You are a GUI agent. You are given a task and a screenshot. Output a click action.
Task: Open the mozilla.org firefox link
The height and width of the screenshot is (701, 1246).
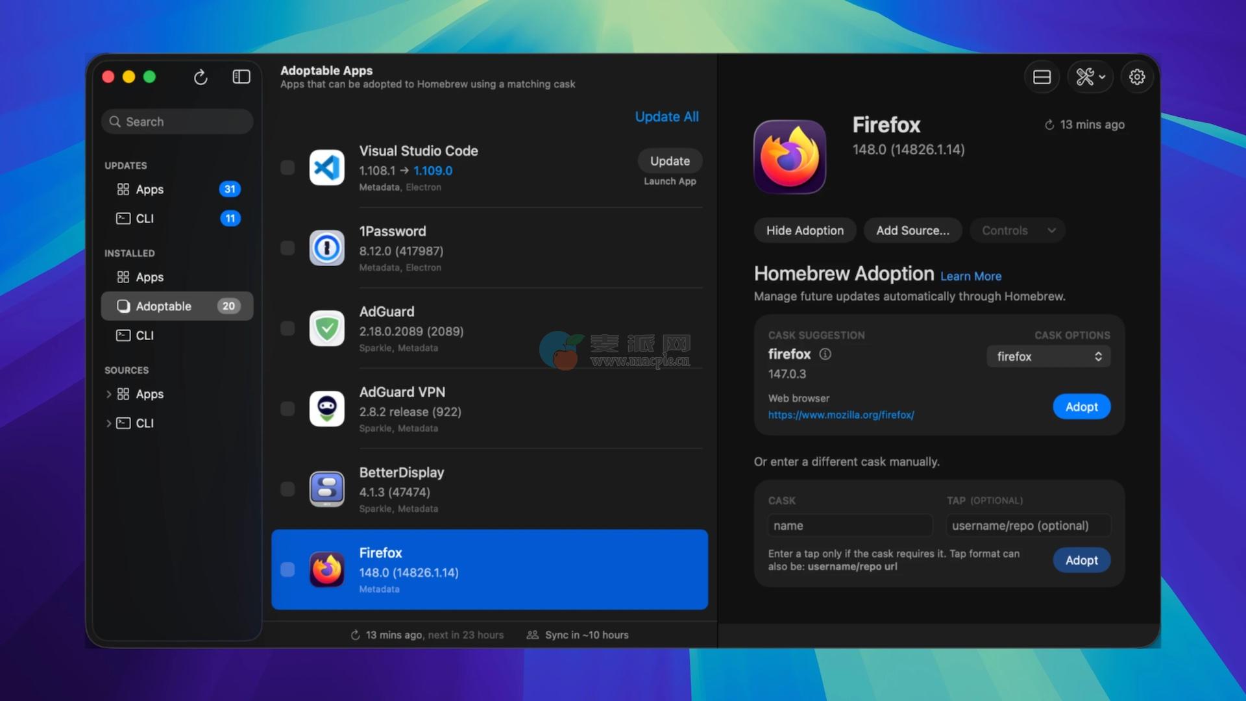pyautogui.click(x=841, y=415)
